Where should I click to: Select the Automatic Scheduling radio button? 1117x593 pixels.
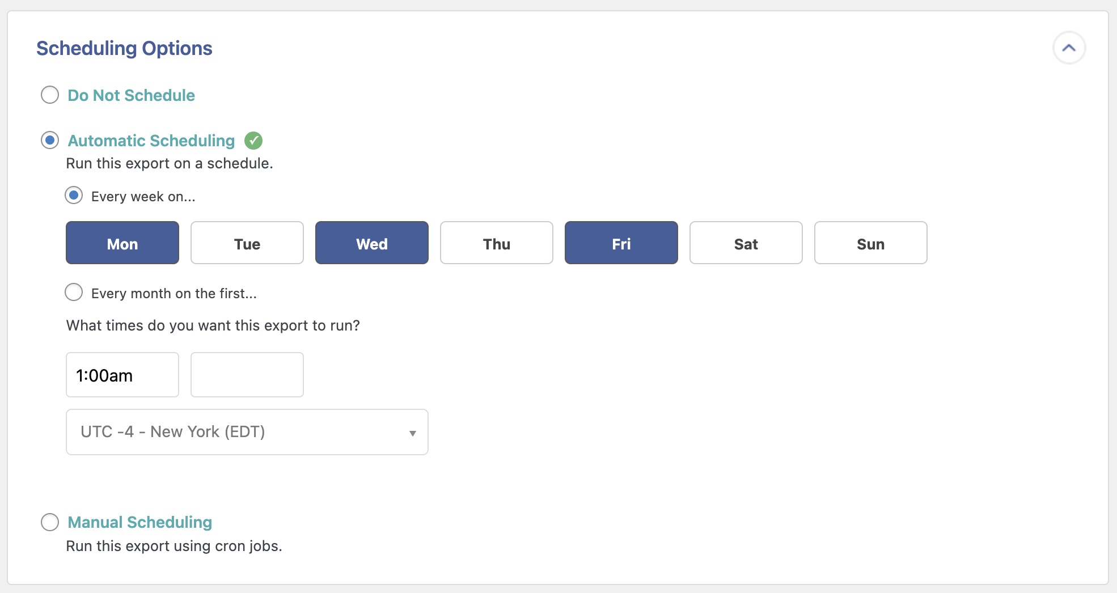tap(50, 140)
